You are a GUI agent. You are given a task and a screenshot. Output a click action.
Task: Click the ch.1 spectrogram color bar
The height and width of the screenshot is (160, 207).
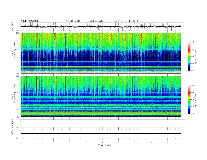pos(189,56)
